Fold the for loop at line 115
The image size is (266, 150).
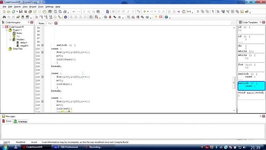click(x=42, y=101)
